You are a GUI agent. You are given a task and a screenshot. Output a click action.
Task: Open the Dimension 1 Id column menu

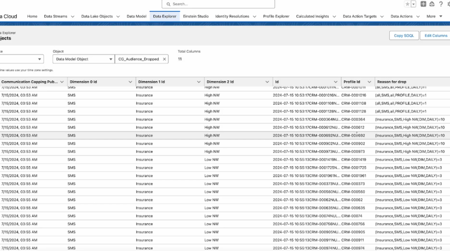pyautogui.click(x=199, y=82)
